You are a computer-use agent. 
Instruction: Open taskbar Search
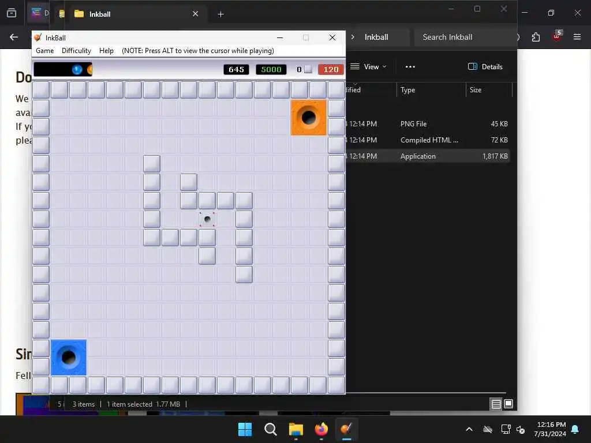270,429
